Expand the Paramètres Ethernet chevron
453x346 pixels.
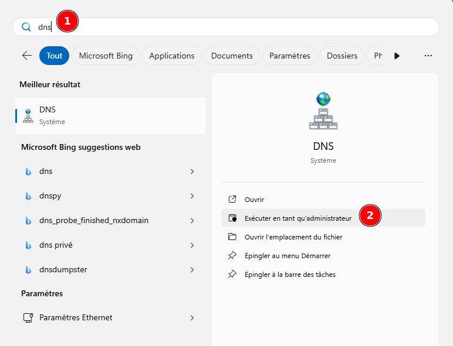[192, 318]
